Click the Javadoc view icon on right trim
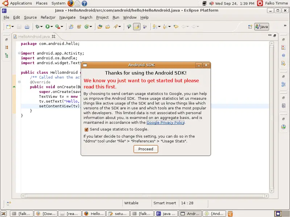The height and width of the screenshot is (217, 290). [283, 55]
